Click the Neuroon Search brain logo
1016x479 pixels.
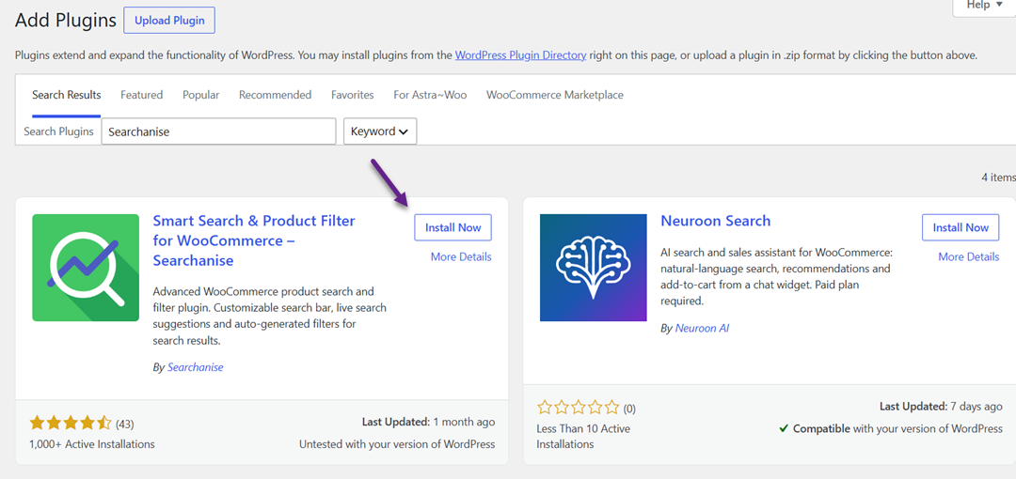[593, 268]
